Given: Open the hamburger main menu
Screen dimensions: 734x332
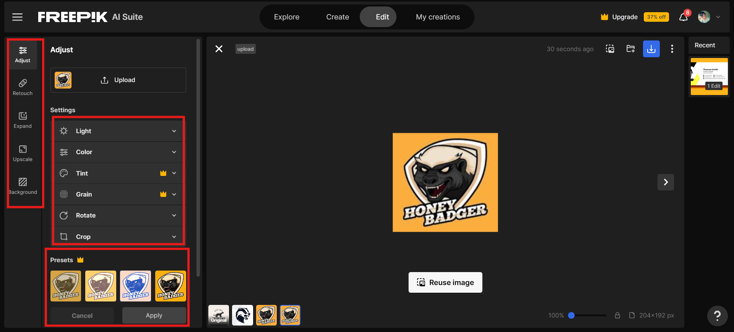Looking at the screenshot, I should [17, 17].
